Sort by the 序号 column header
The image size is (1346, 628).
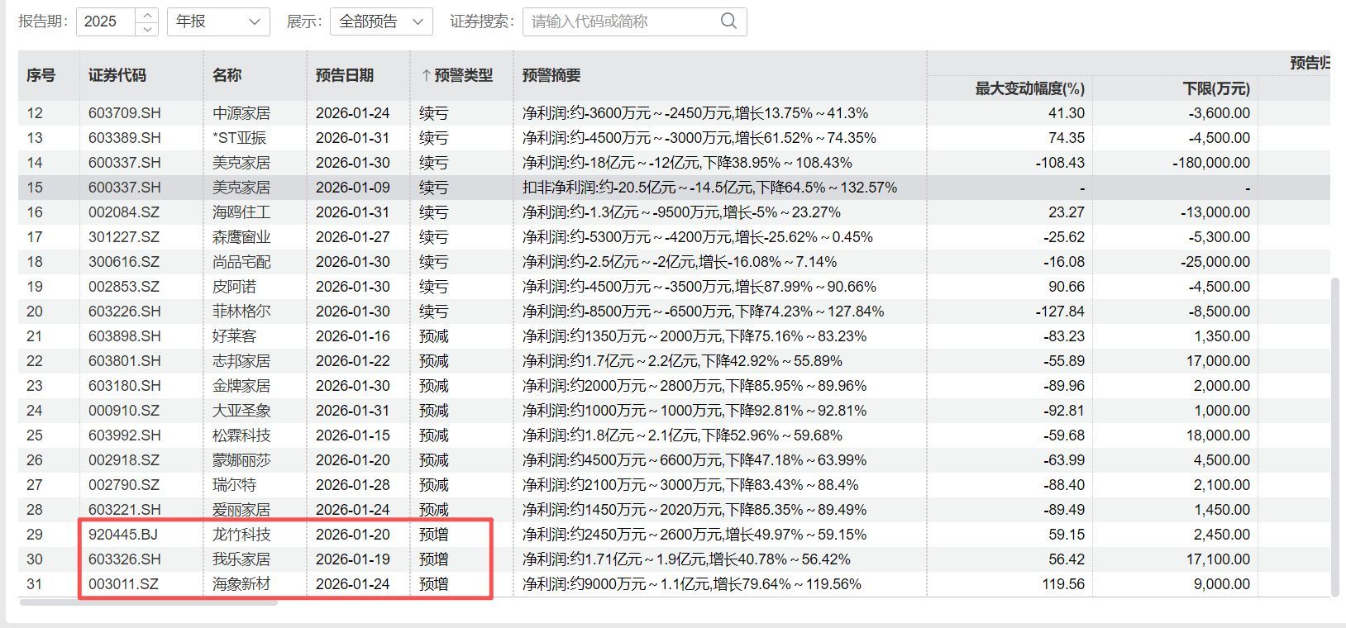[41, 75]
